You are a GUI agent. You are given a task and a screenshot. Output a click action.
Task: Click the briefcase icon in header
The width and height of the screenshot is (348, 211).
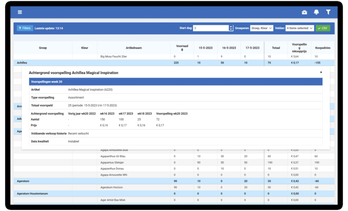click(304, 12)
